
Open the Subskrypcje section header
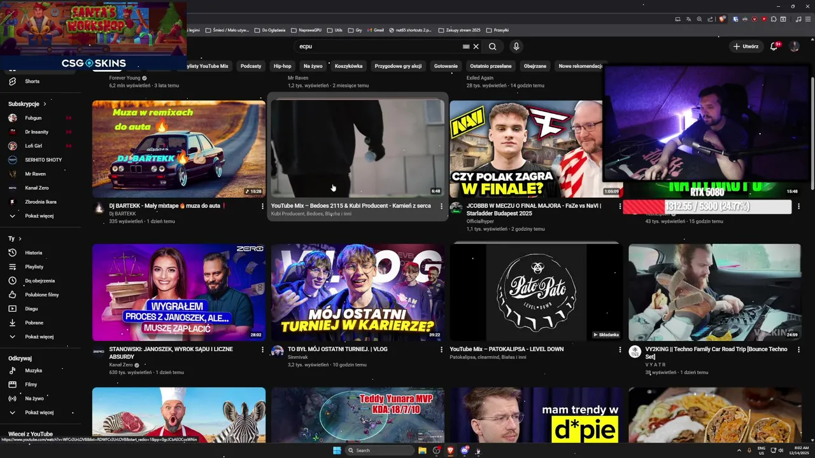point(27,104)
